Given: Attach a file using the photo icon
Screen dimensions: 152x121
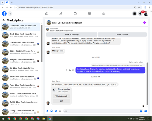Looking at the screenshot, I should (x=51, y=111).
